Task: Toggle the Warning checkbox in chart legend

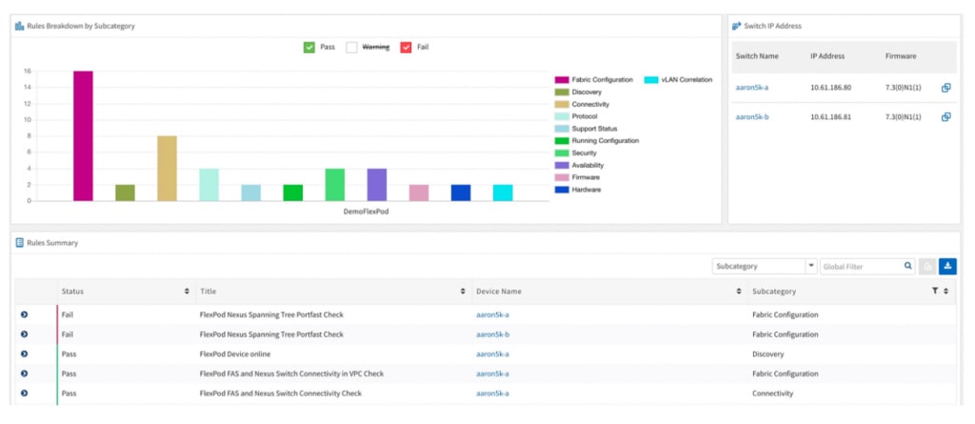Action: pos(351,47)
